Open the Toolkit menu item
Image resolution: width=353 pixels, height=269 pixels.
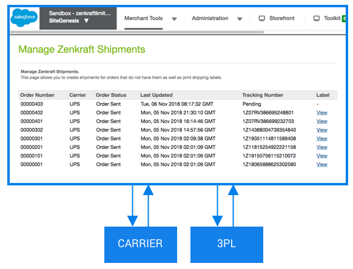(332, 18)
